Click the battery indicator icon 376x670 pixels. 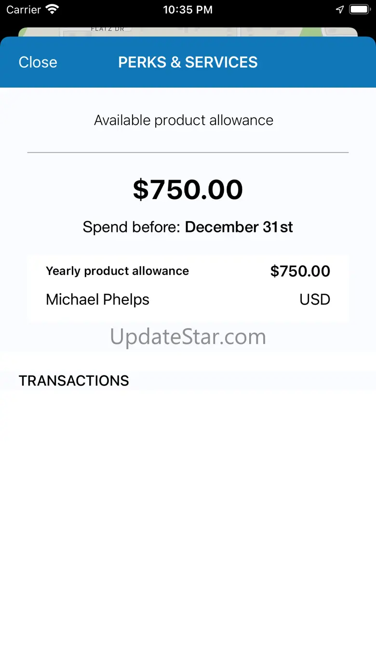[359, 10]
